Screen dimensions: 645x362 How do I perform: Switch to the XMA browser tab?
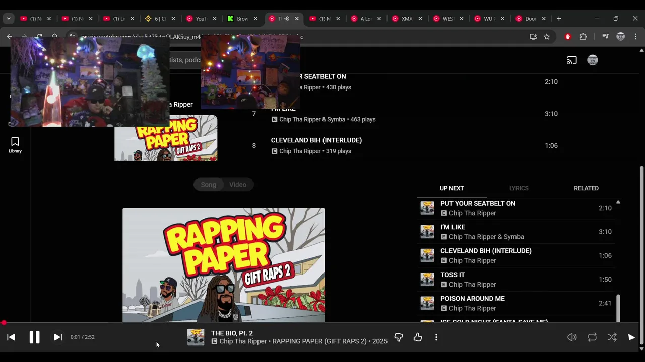[406, 19]
